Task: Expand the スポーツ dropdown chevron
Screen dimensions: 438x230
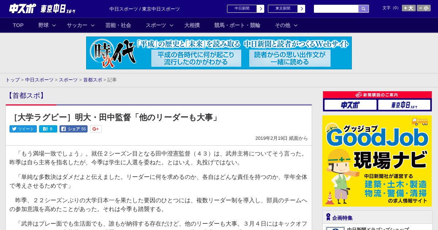Action: tap(172, 25)
